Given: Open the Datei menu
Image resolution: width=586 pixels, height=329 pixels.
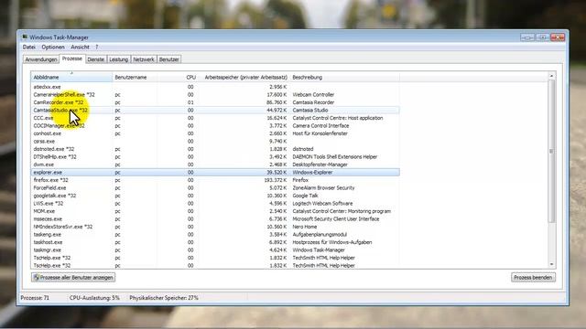Looking at the screenshot, I should click(x=28, y=47).
